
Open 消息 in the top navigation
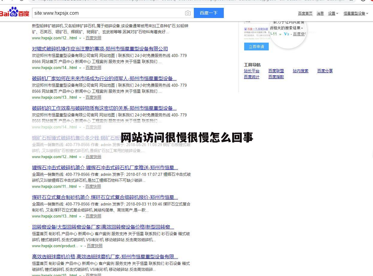coord(320,13)
